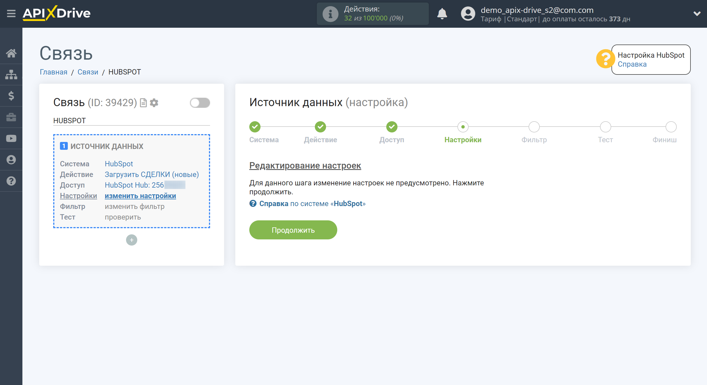Expand the account dropdown chevron
This screenshot has width=707, height=385.
point(697,13)
